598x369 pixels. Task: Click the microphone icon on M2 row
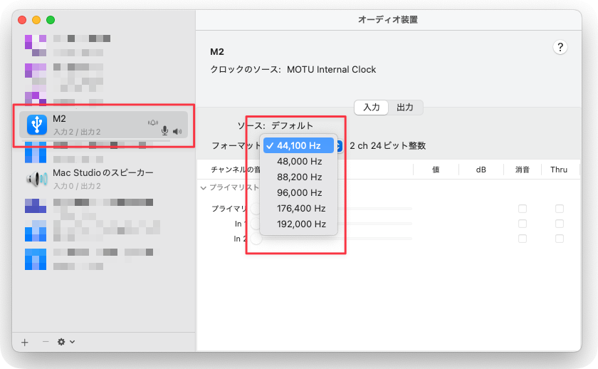[164, 131]
